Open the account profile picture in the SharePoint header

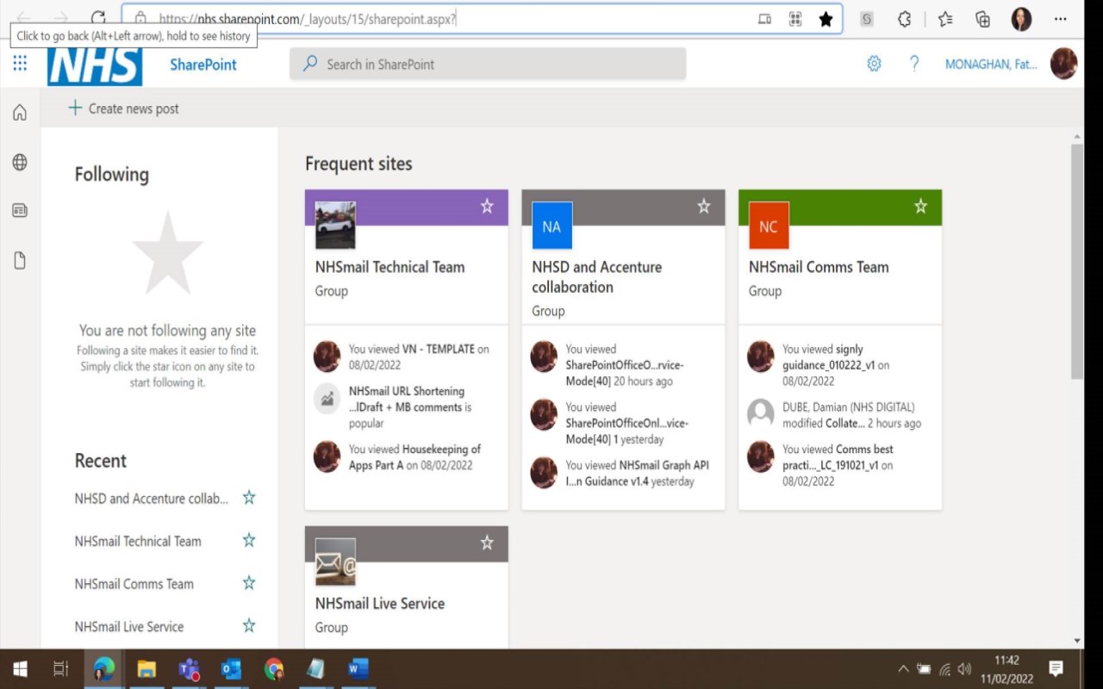[1064, 64]
